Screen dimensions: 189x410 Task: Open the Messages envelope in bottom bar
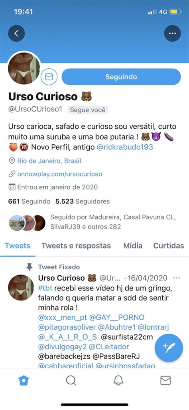(165, 380)
